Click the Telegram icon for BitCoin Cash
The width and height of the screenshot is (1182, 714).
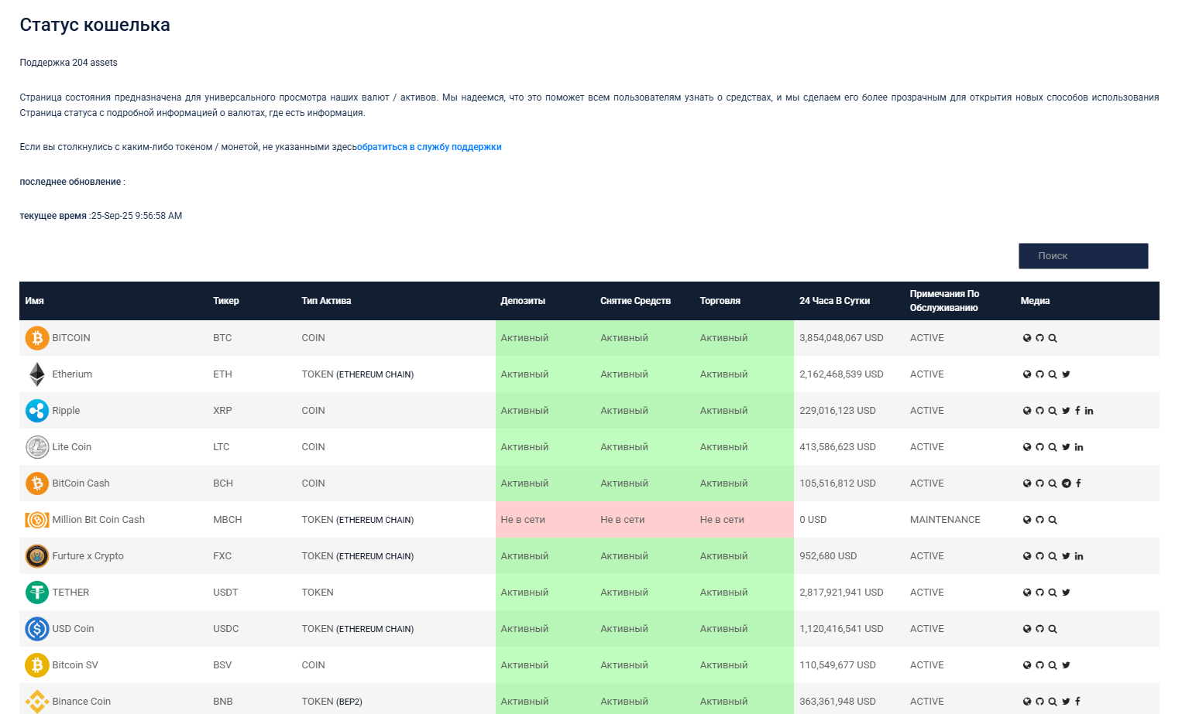pyautogui.click(x=1066, y=483)
